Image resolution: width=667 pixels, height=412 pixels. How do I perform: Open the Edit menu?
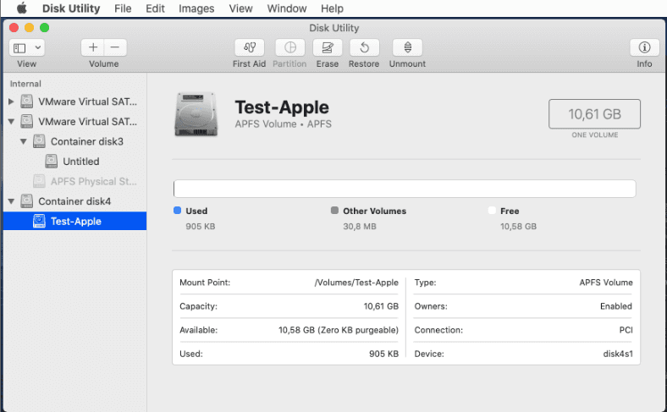[x=155, y=8]
